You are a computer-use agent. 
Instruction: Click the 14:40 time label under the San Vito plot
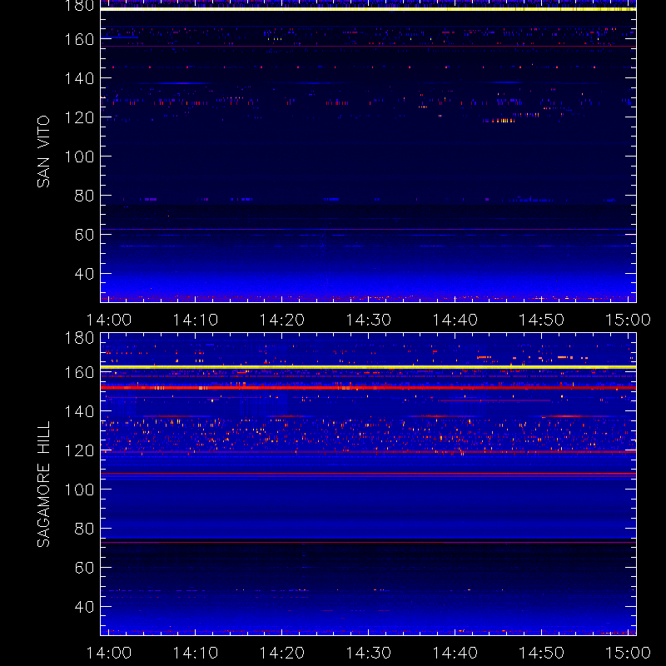coord(455,320)
